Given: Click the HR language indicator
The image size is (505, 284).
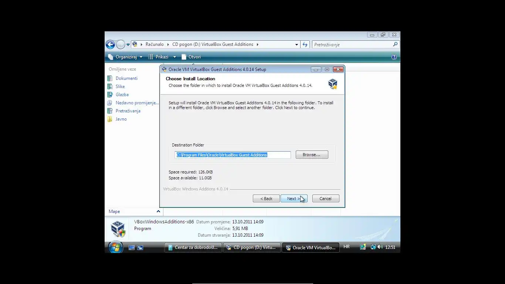Looking at the screenshot, I should (x=346, y=247).
